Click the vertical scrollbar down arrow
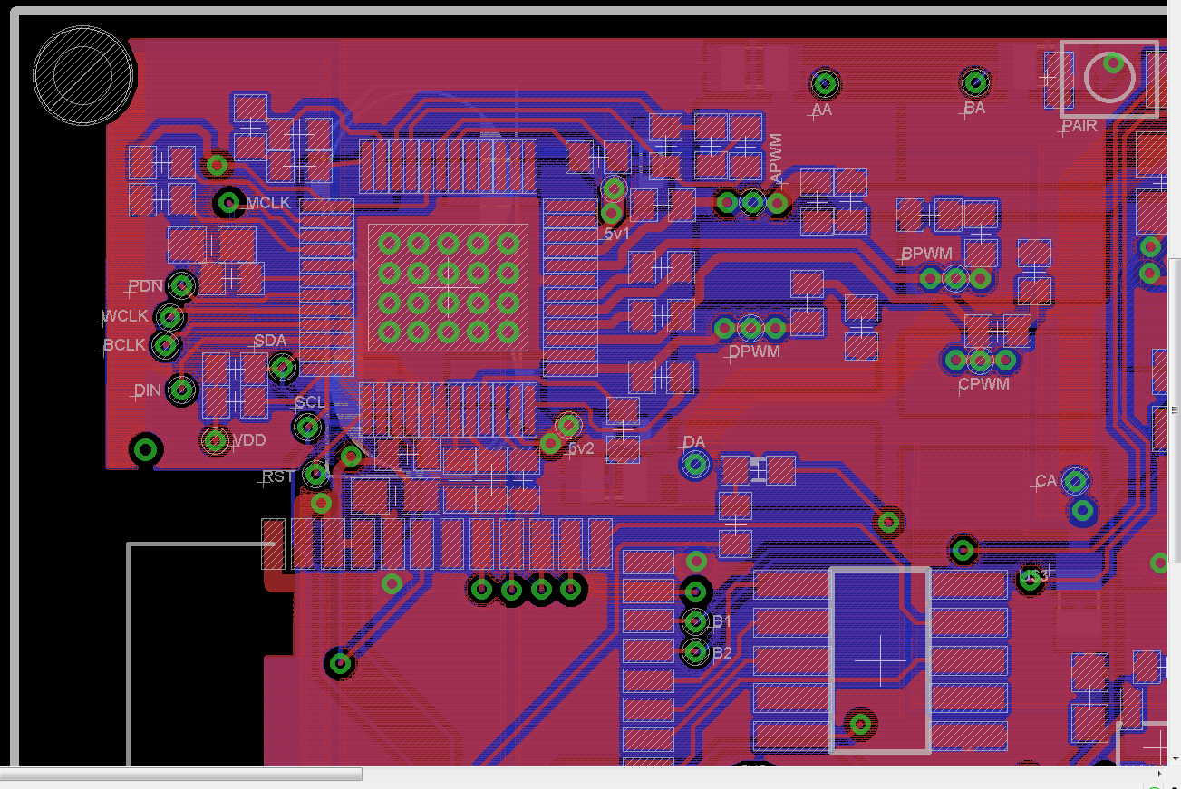The width and height of the screenshot is (1181, 789). coord(1174,759)
